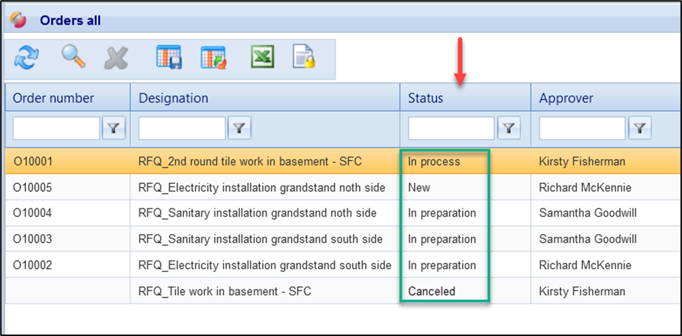
Task: Open the Order number filter dropdown
Action: click(x=114, y=129)
